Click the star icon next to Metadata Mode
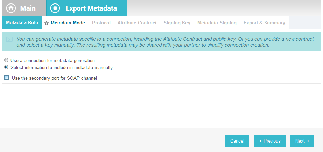This screenshot has width=323, height=152. tap(47, 23)
